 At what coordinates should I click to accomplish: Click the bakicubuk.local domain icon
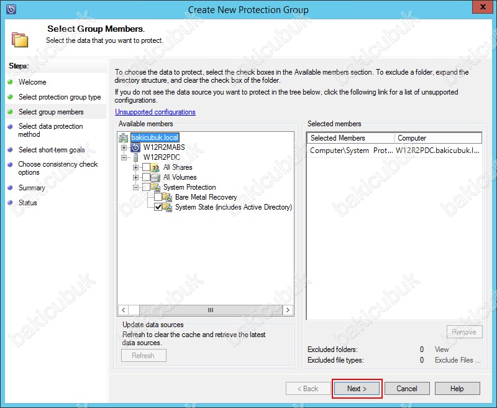pos(124,137)
